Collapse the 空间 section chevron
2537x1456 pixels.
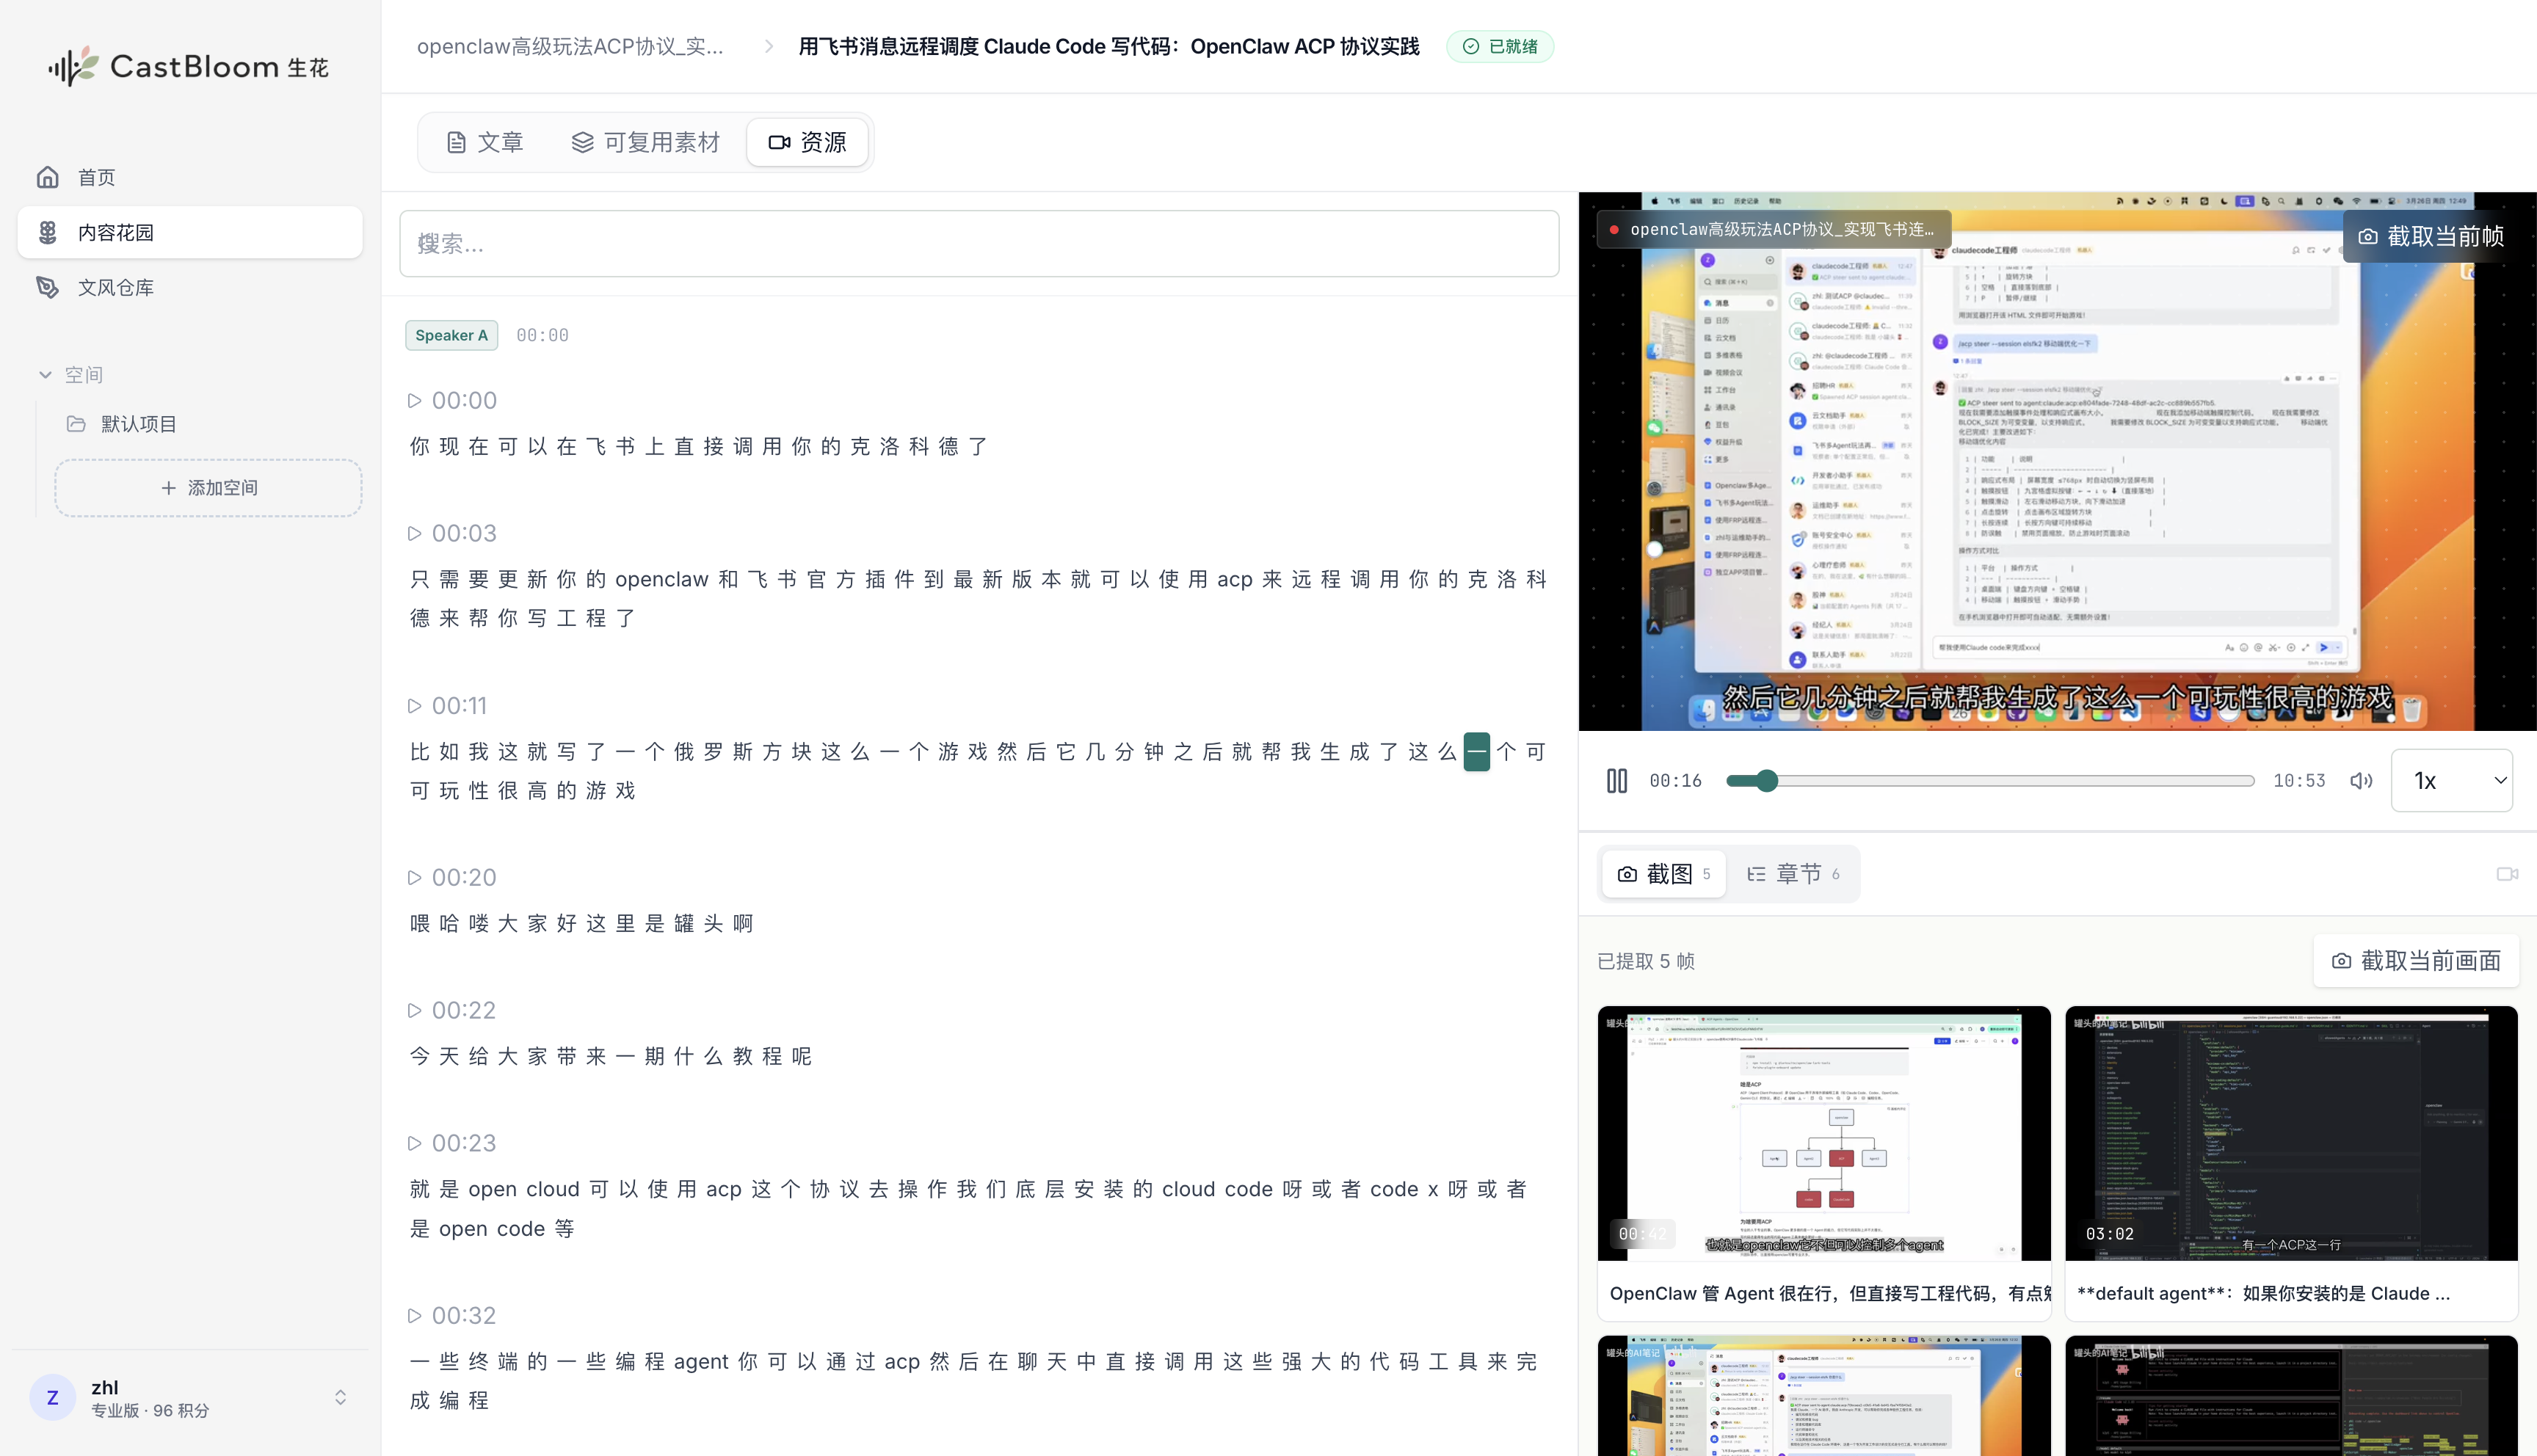(45, 374)
